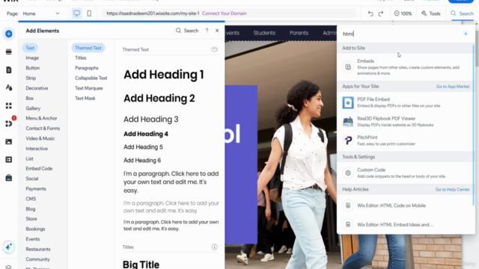479x269 pixels.
Task: Select the Titles subcategory
Action: click(x=81, y=58)
